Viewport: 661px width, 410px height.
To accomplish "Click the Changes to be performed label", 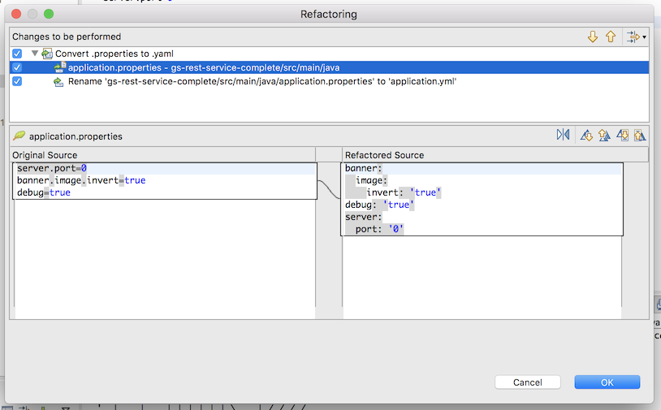I will point(67,37).
